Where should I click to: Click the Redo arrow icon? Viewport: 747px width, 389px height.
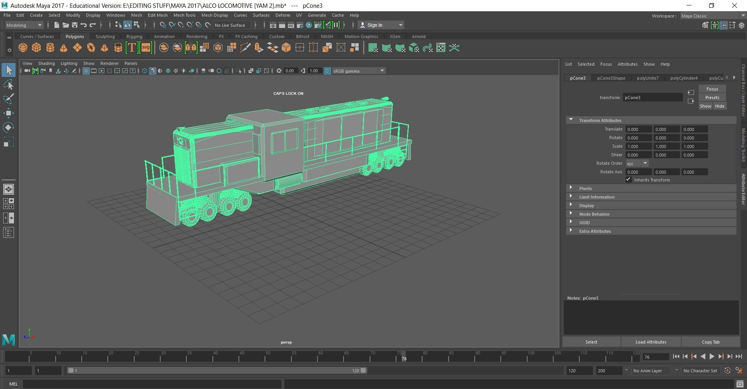[x=93, y=25]
